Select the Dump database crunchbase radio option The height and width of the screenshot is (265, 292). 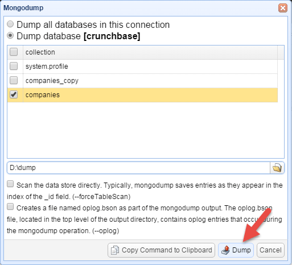click(x=10, y=36)
